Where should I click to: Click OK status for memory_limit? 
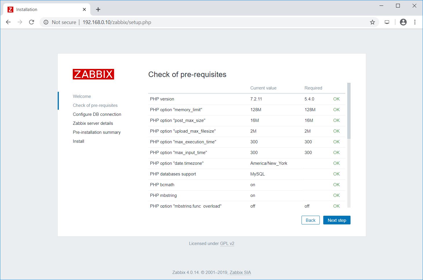tap(336, 110)
